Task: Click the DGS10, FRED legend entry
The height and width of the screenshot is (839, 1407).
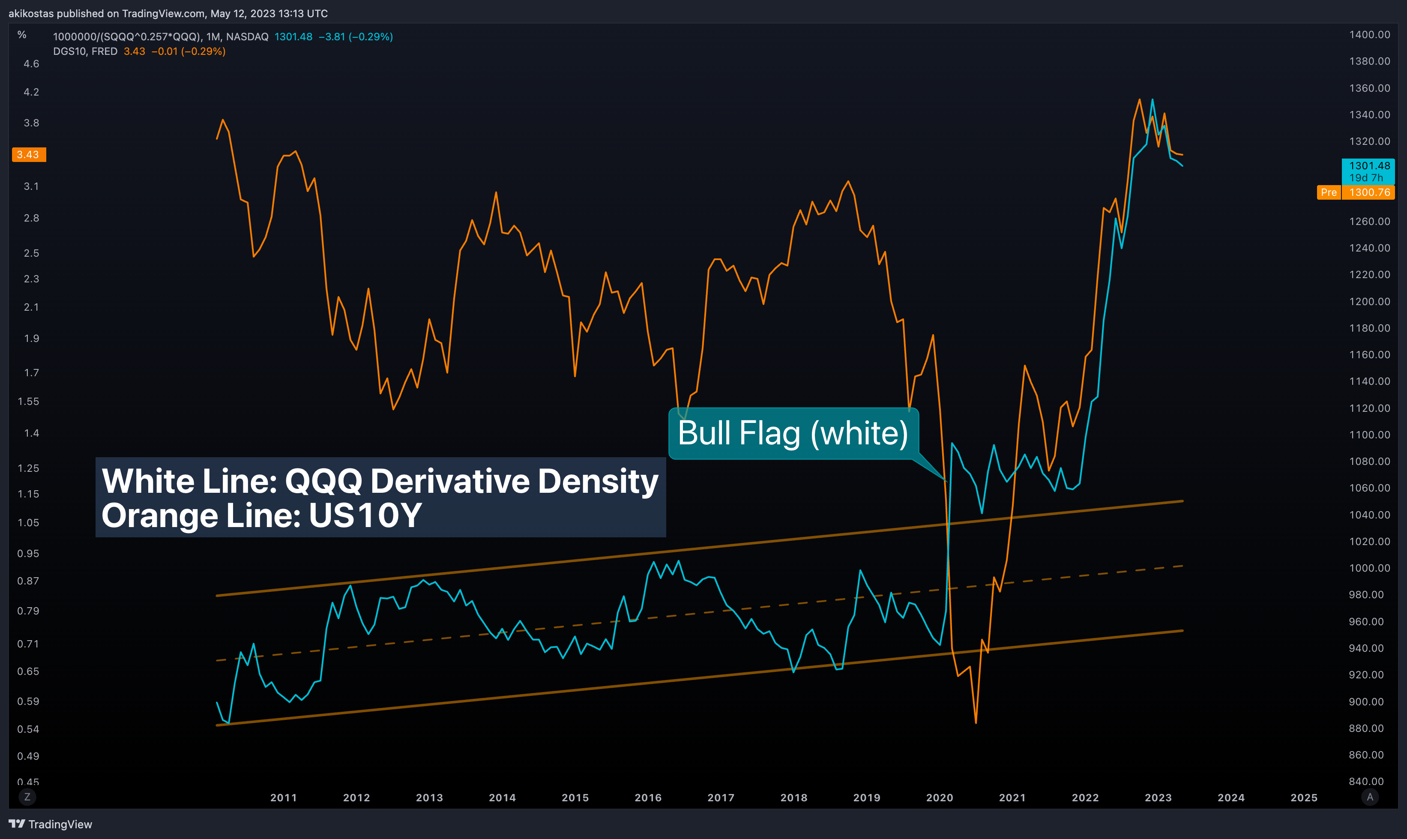Action: point(85,51)
